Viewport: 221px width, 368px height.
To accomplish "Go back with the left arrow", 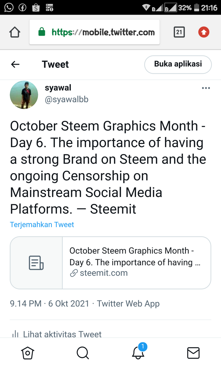I will click(x=15, y=64).
